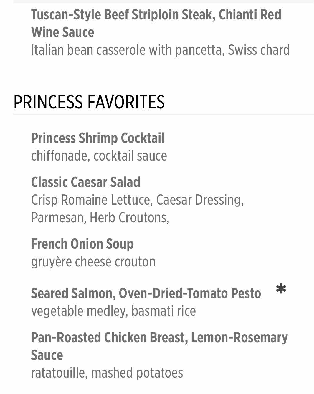Click the divider line under PRINCESS FAVORITES

point(163,114)
